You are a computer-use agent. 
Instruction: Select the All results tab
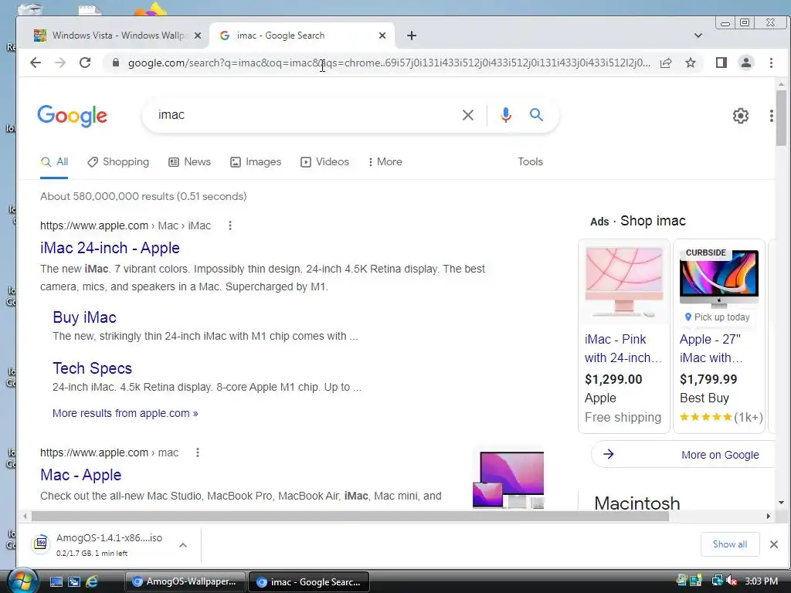coord(55,162)
